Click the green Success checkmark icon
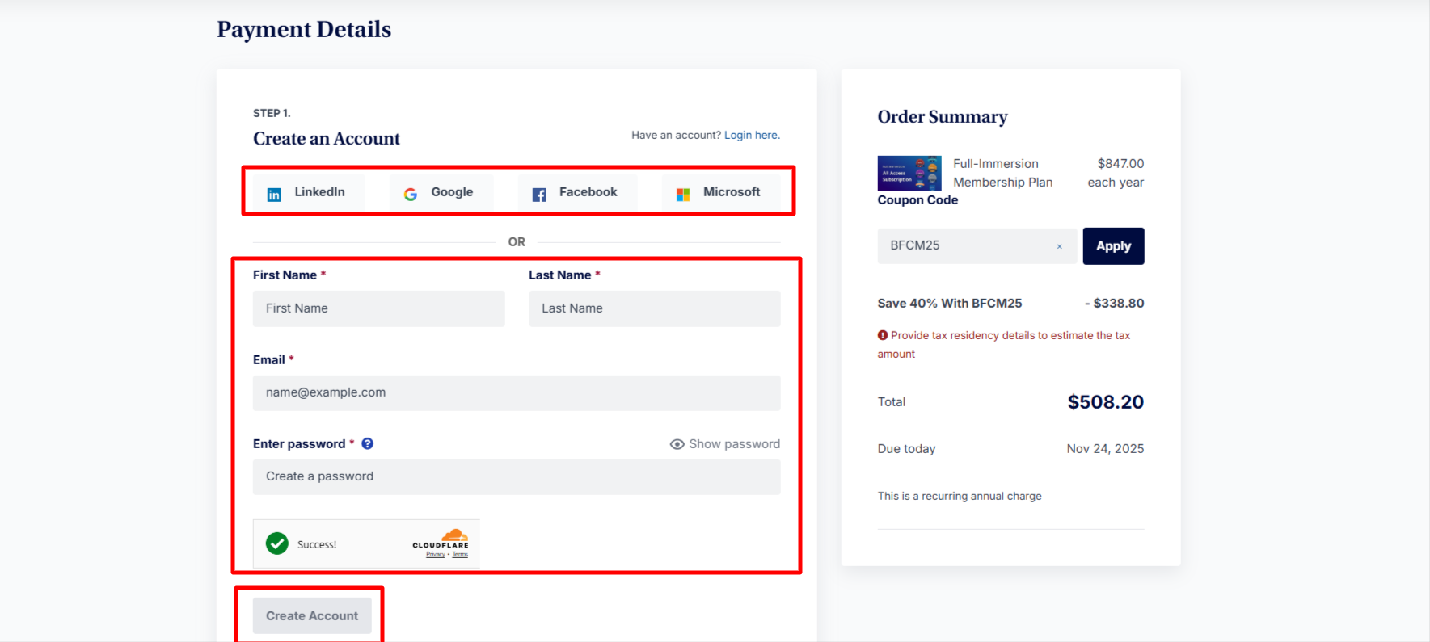The width and height of the screenshot is (1430, 642). tap(277, 543)
